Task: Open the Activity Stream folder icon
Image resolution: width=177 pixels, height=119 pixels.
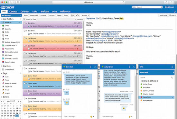Action: click(x=3, y=42)
